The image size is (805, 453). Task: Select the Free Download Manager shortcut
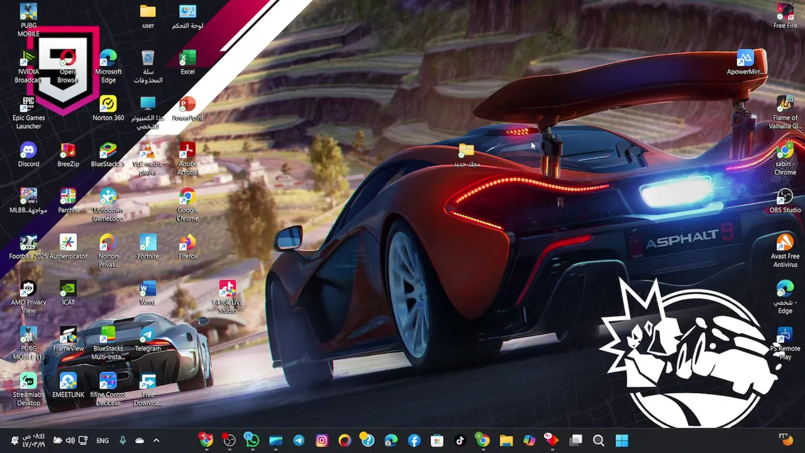pos(148,389)
